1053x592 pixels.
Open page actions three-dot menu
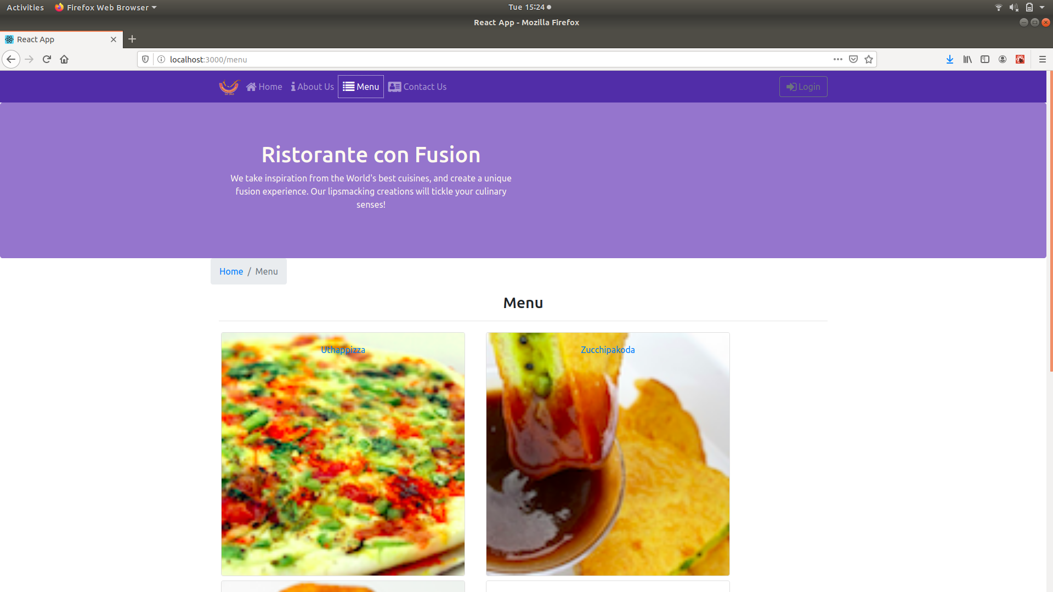pos(837,59)
